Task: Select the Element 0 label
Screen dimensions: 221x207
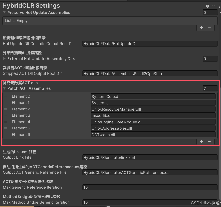Action: pyautogui.click(x=21, y=96)
